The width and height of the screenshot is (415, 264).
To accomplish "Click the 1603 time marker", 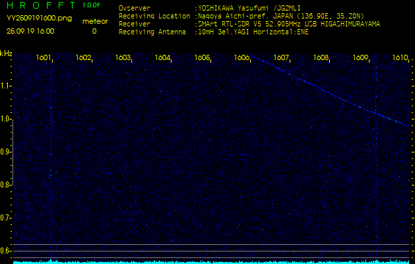I will (x=123, y=58).
